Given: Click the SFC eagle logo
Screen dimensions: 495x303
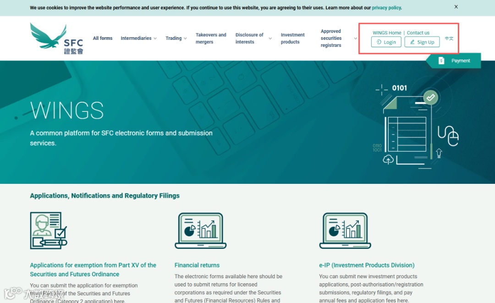Looking at the screenshot, I should tap(57, 39).
